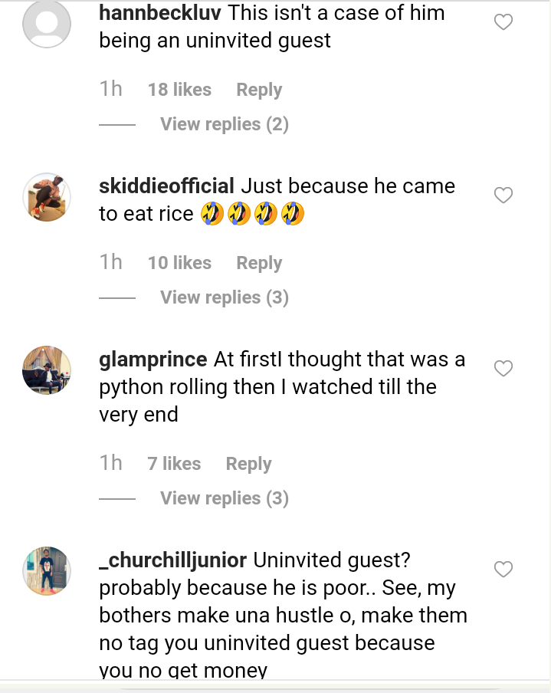Expand View replies (2) under hannbeckluv
Viewport: 551px width, 693px height.
click(x=224, y=124)
